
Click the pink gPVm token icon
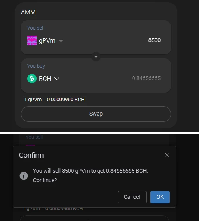[x=32, y=40]
